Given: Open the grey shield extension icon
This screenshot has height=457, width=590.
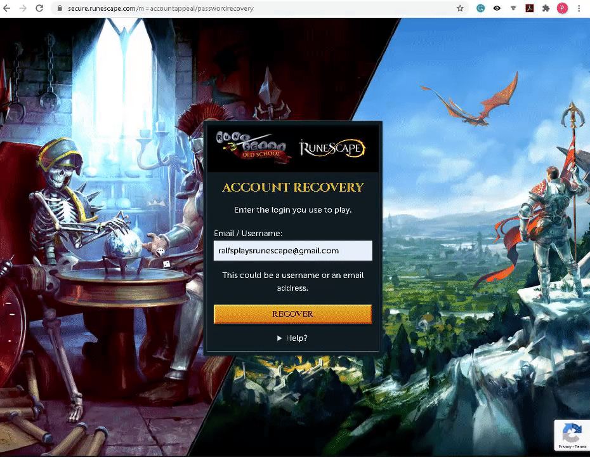Looking at the screenshot, I should coord(513,8).
